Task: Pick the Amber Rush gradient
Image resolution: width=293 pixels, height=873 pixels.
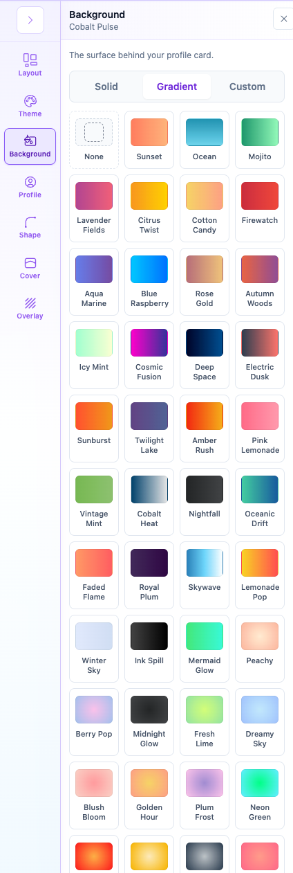Action: click(205, 429)
